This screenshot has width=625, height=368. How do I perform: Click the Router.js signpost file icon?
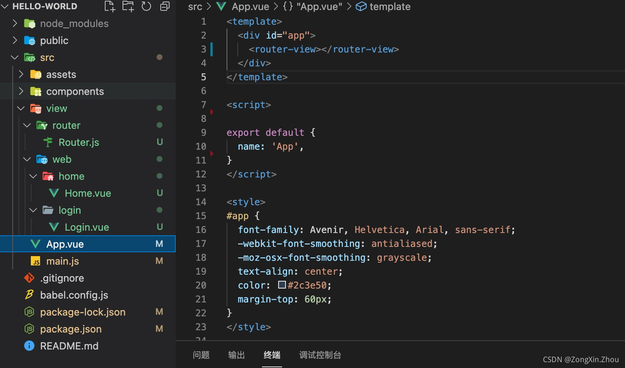pyautogui.click(x=48, y=142)
